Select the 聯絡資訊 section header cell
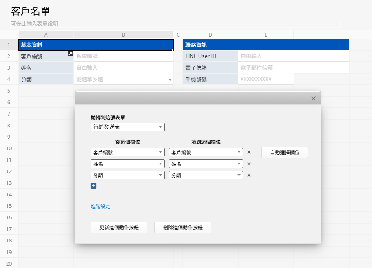This screenshot has height=268, width=372. 266,45
